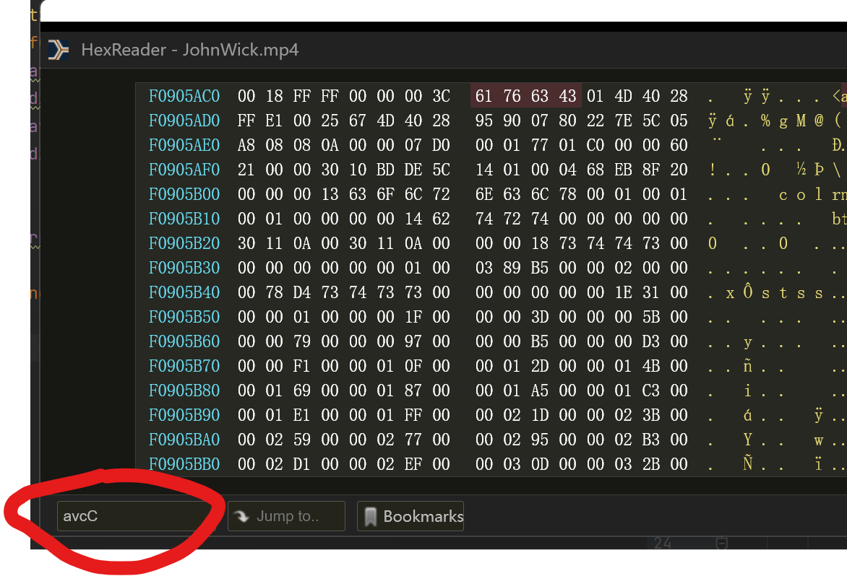Open the Bookmarks panel

(410, 516)
